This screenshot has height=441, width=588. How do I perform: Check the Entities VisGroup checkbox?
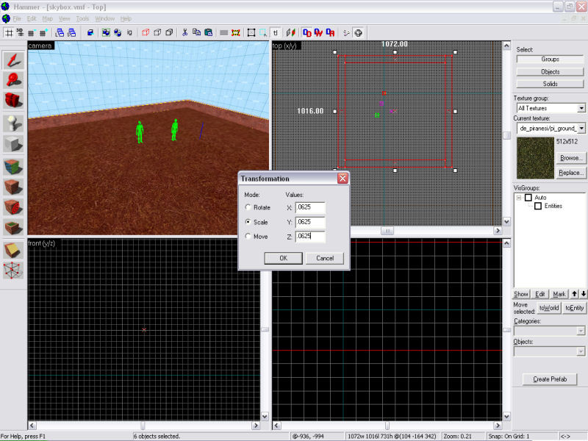pos(538,206)
